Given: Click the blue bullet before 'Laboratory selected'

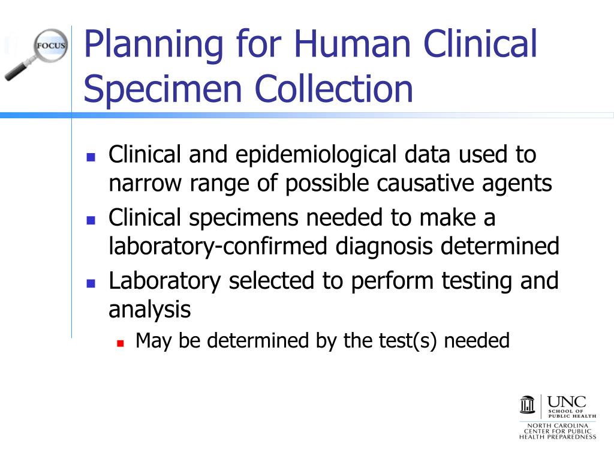Looking at the screenshot, I should pyautogui.click(x=91, y=283).
